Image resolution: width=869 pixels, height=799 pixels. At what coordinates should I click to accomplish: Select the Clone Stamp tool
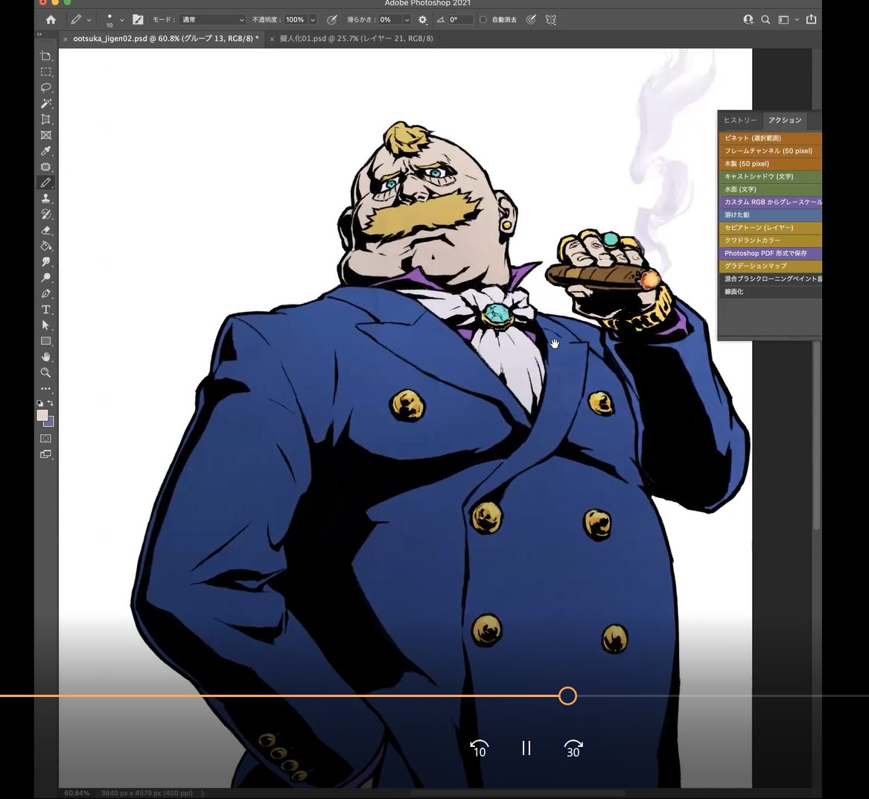(x=46, y=198)
